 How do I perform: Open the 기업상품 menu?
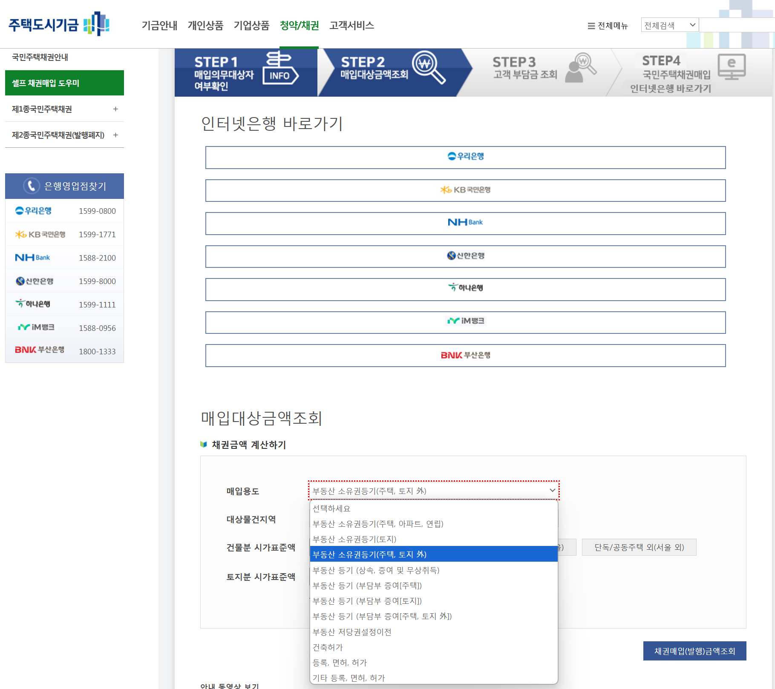click(x=251, y=26)
